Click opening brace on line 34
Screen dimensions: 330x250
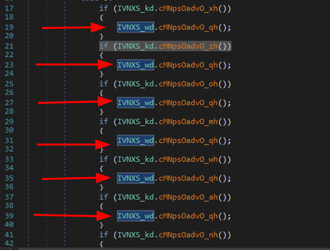(101, 168)
